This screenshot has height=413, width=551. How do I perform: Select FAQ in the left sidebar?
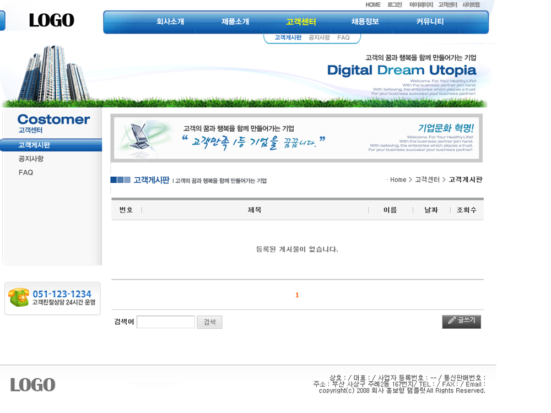tap(26, 172)
